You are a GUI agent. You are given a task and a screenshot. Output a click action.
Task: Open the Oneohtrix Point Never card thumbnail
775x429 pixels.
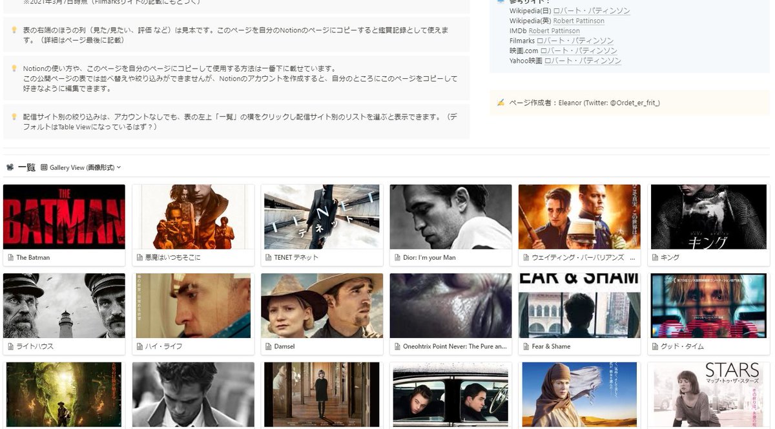tap(451, 306)
